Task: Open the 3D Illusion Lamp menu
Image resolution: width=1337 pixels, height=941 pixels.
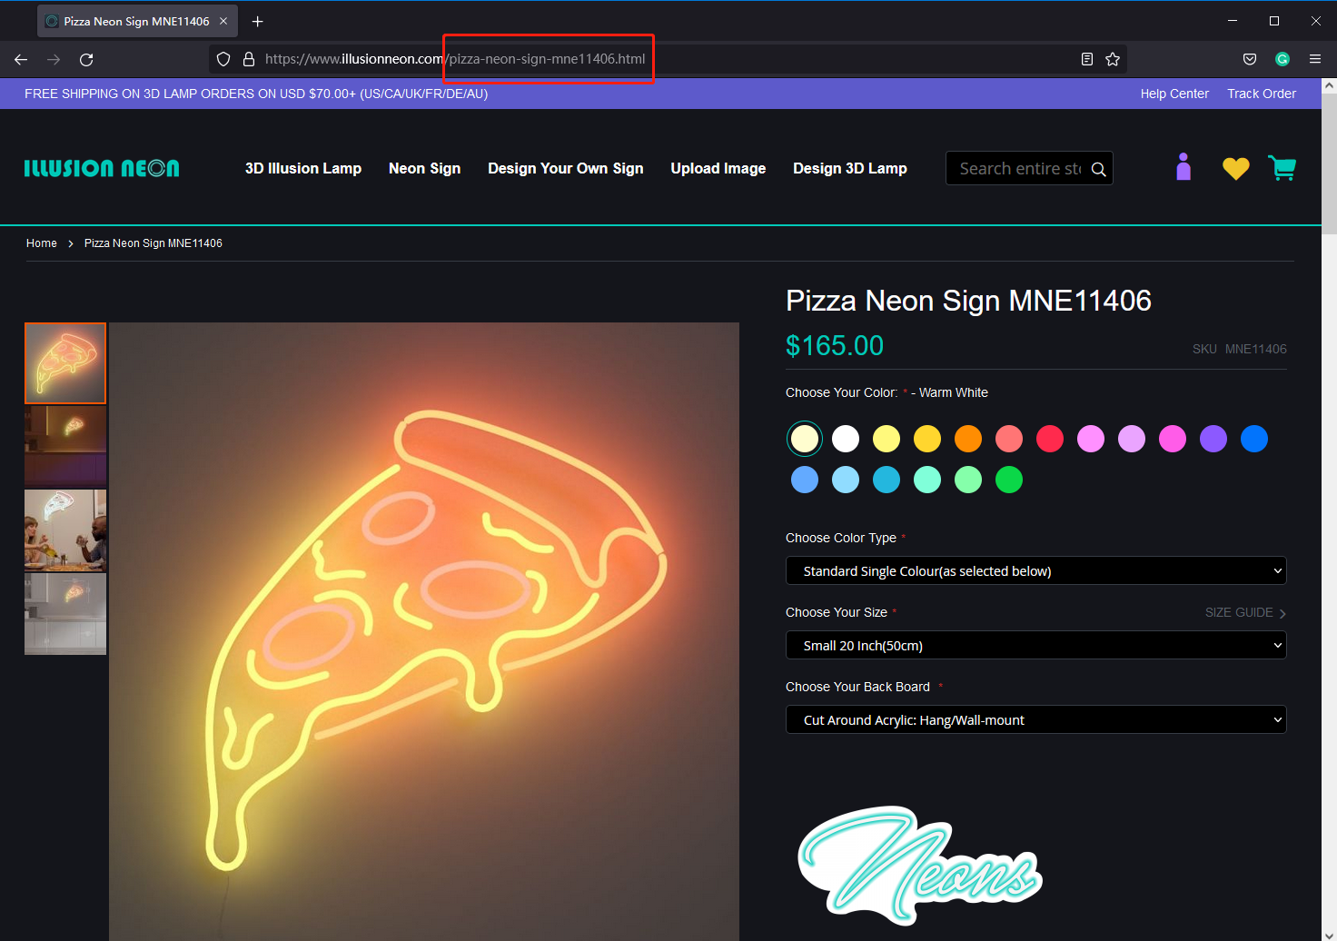Action: [x=302, y=168]
